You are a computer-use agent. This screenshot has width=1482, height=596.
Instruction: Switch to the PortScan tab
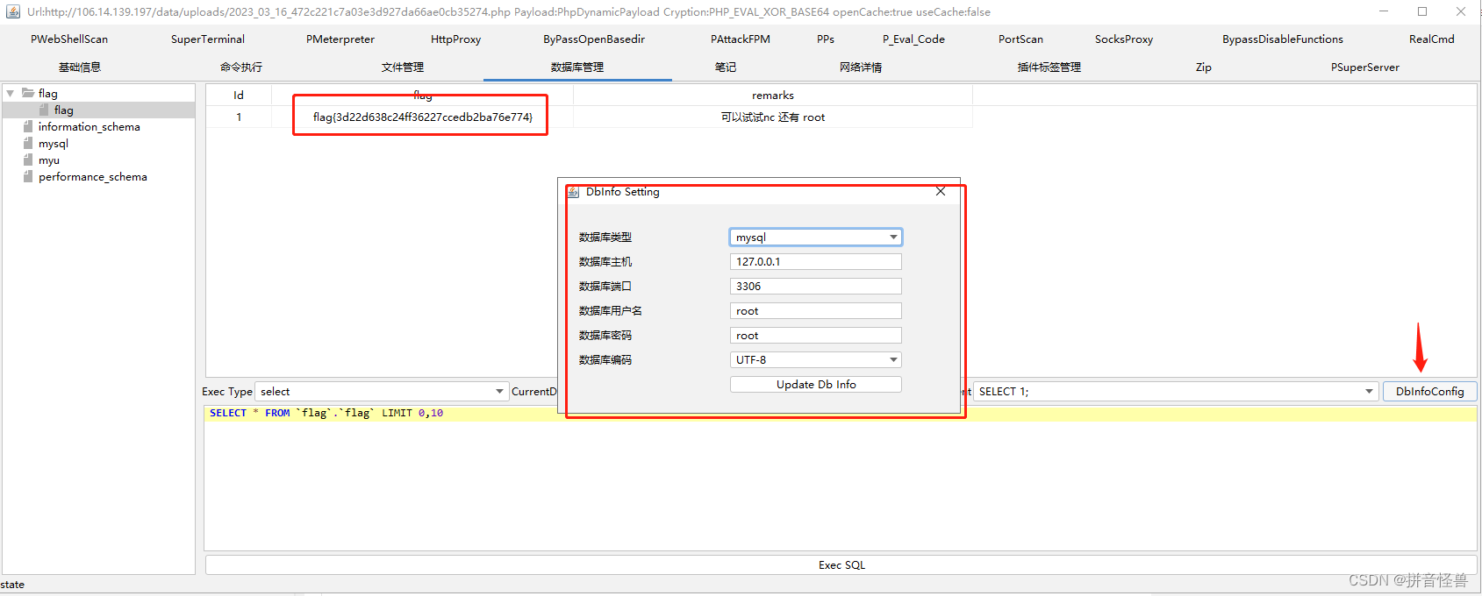[1020, 39]
